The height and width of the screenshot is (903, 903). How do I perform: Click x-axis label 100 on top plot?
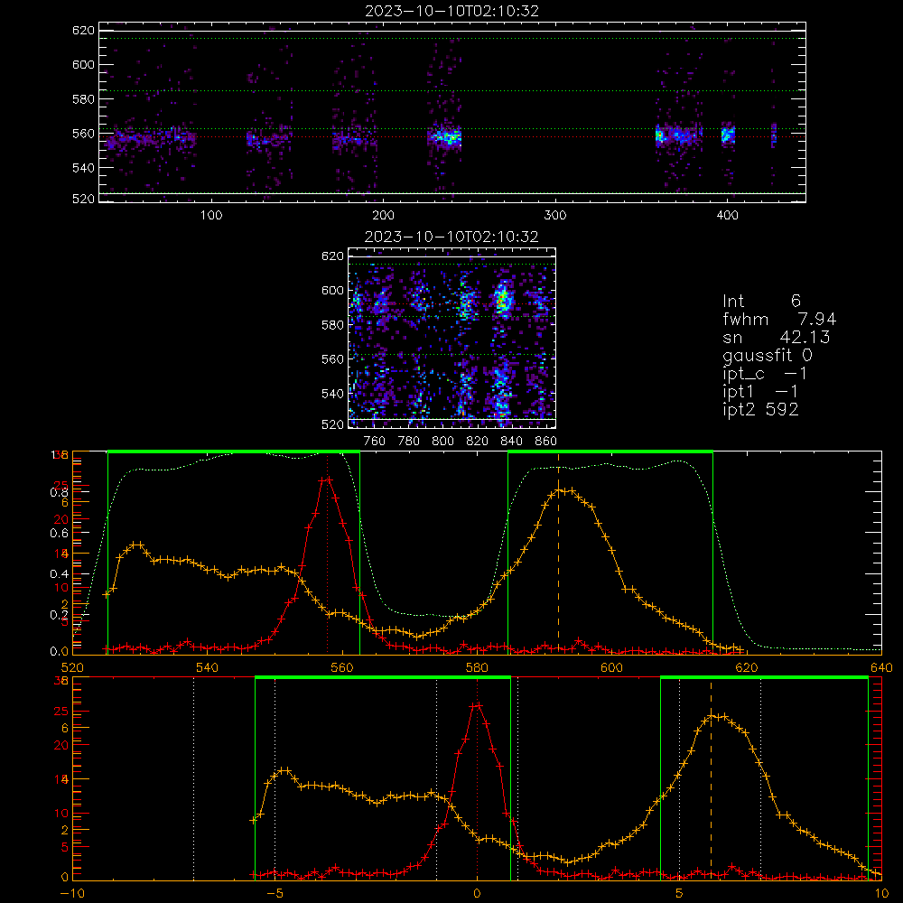click(211, 216)
